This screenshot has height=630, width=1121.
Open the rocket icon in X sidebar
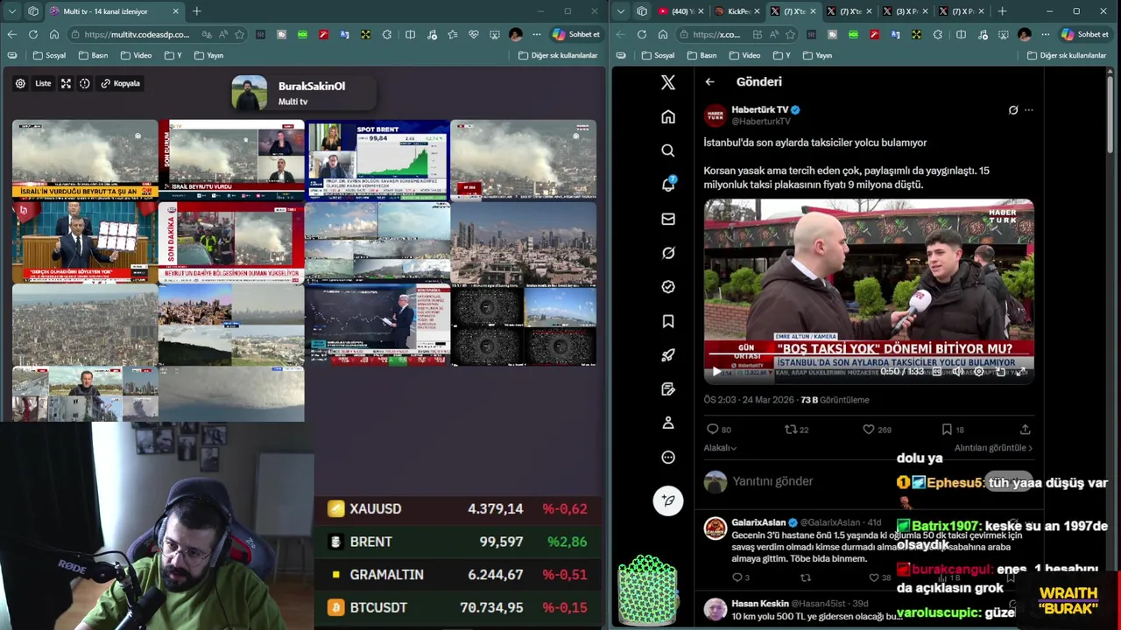(x=668, y=355)
